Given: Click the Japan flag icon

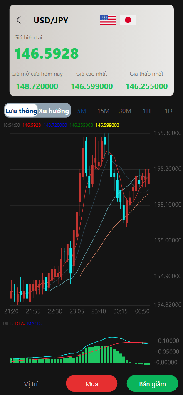Looking at the screenshot, I should pos(128,20).
